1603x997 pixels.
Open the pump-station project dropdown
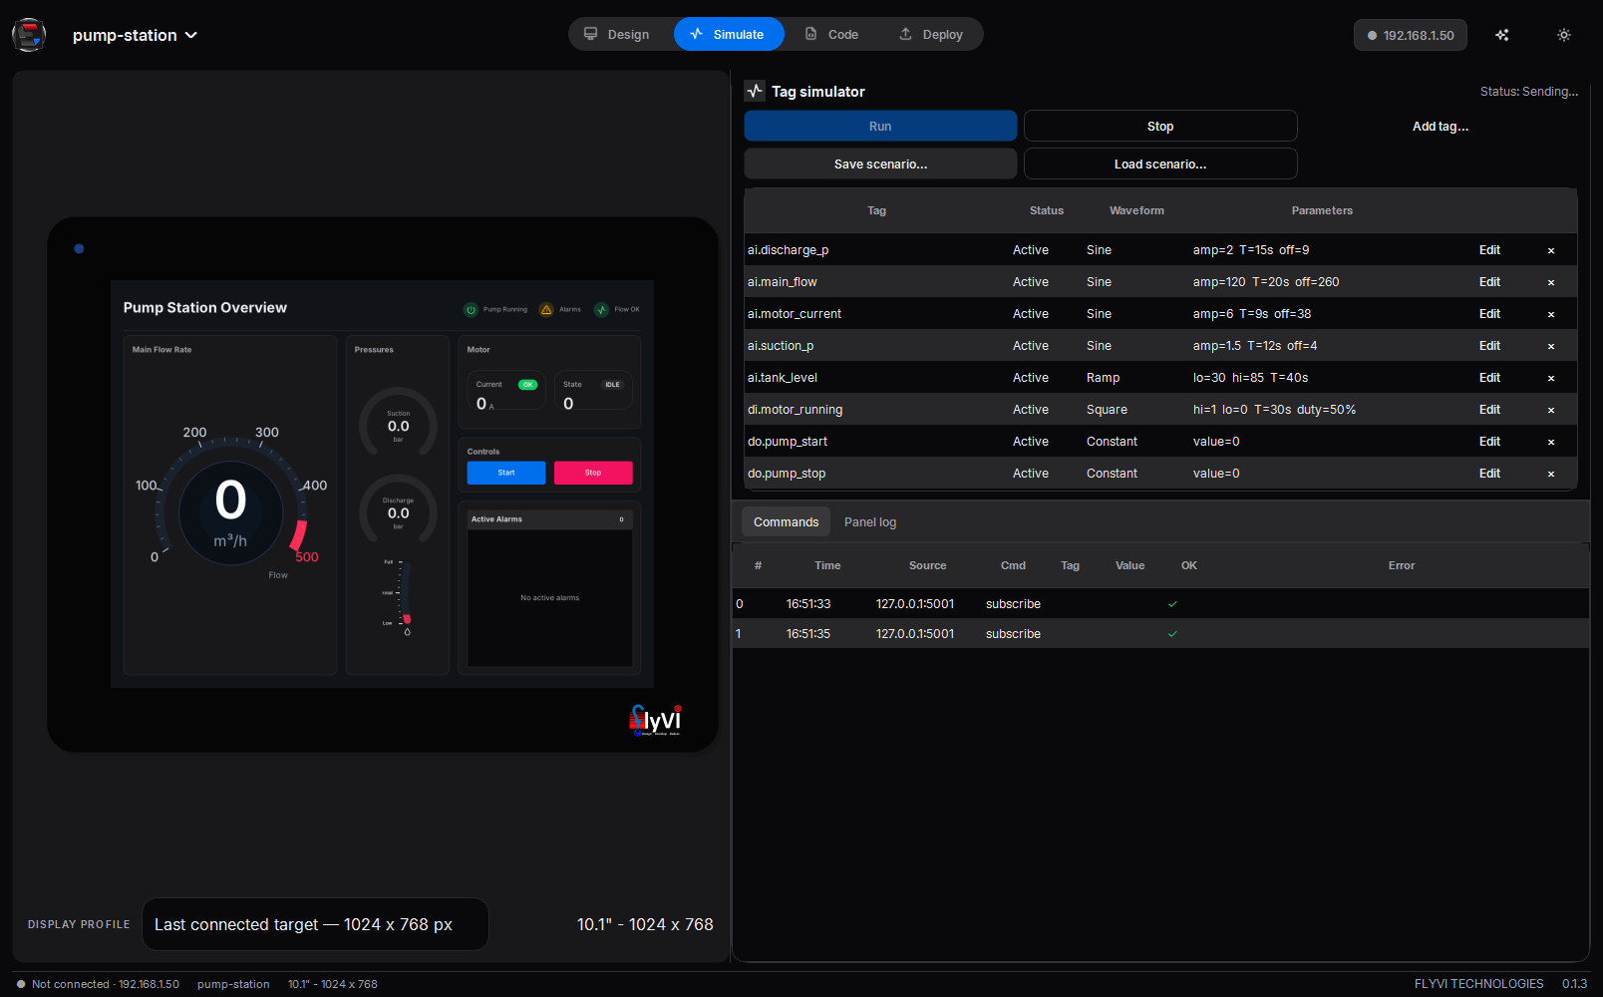135,35
